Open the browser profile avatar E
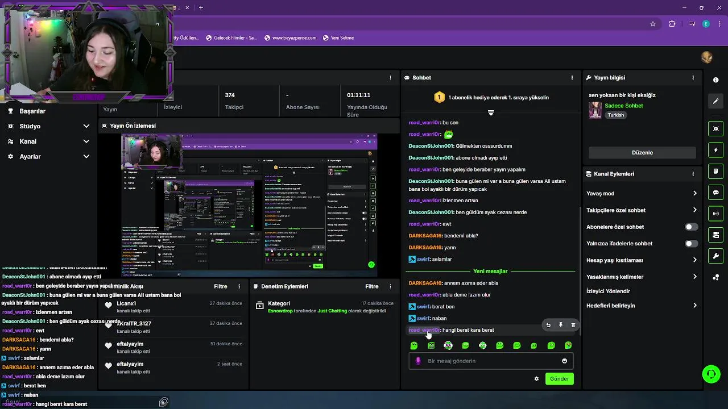Screen dimensions: 728x409 point(706,24)
